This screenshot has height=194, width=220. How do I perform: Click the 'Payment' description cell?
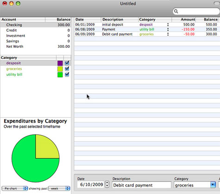[x=108, y=29]
